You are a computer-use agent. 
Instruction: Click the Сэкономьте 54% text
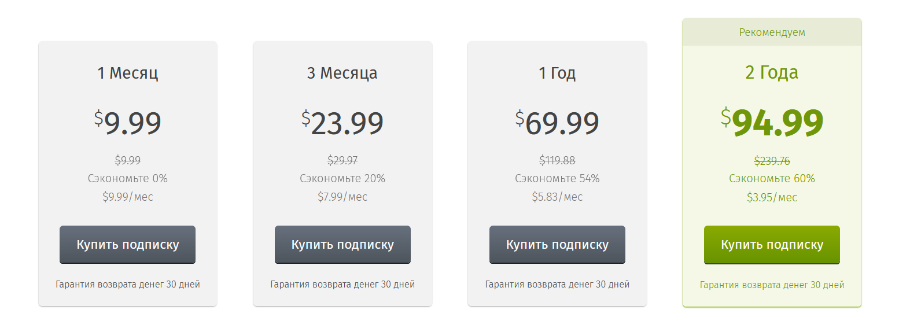click(x=557, y=179)
